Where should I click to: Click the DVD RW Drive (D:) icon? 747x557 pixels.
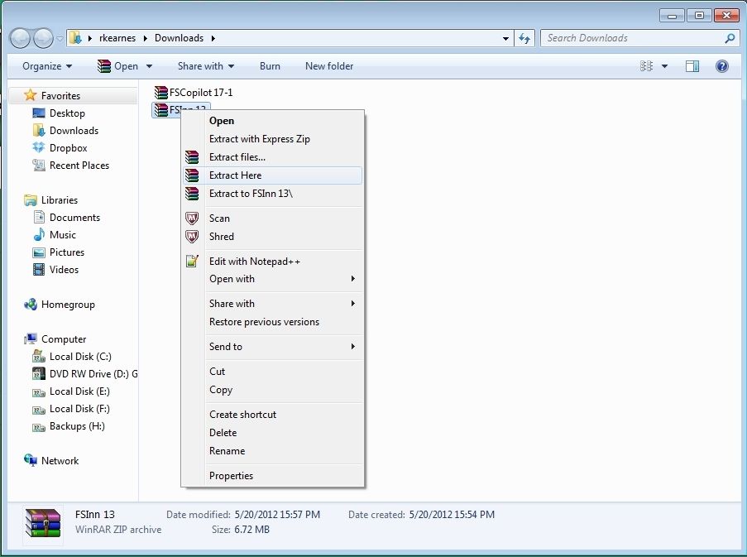click(39, 373)
